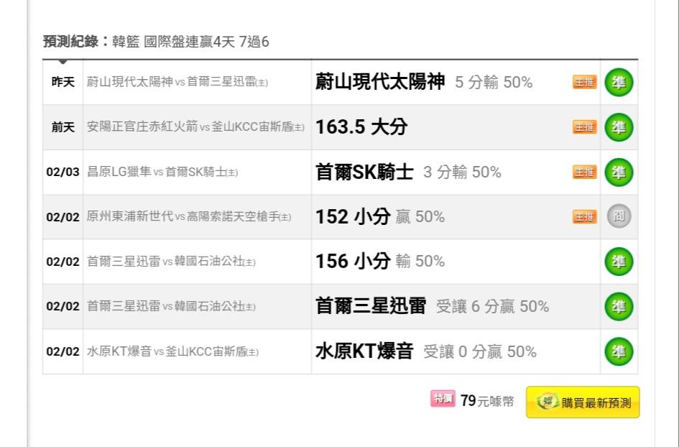This screenshot has width=679, height=447.
Task: Open 蔚山現代太陽神 vs 首爾三星迅雷 matchup
Action: 177,82
